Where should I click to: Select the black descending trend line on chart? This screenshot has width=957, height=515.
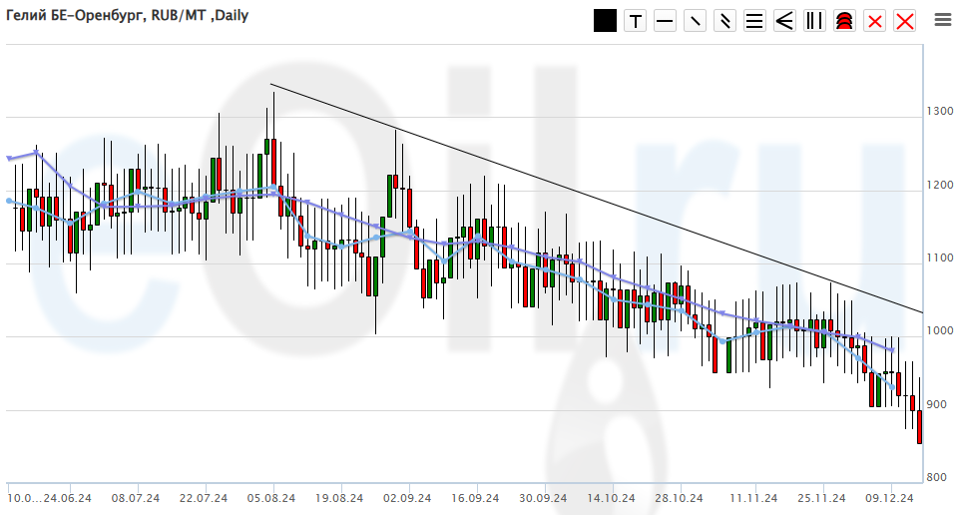click(599, 200)
